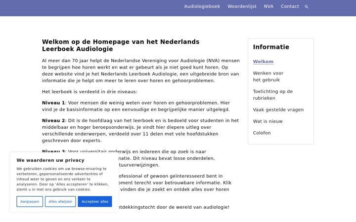Click the We waarderen uw privacy title
This screenshot has height=222, width=356.
[x=50, y=160]
